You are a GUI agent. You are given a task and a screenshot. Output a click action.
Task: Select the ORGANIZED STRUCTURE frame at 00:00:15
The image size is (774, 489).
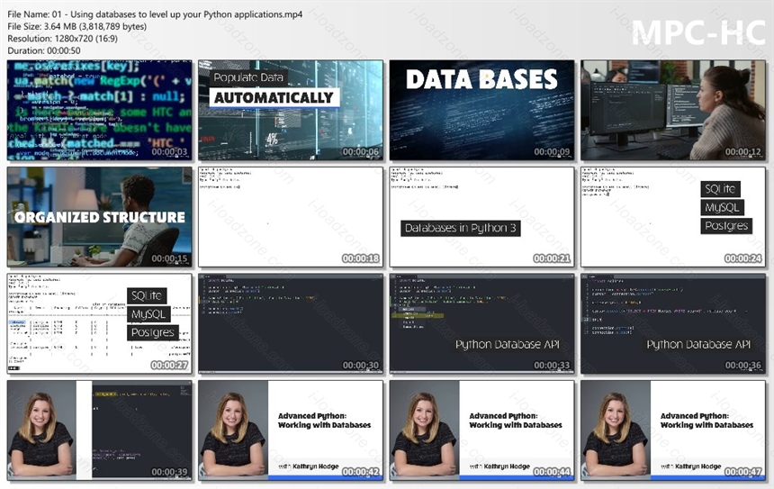(x=100, y=217)
